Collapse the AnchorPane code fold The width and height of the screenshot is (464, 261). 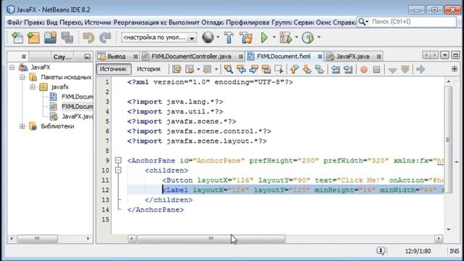click(118, 160)
